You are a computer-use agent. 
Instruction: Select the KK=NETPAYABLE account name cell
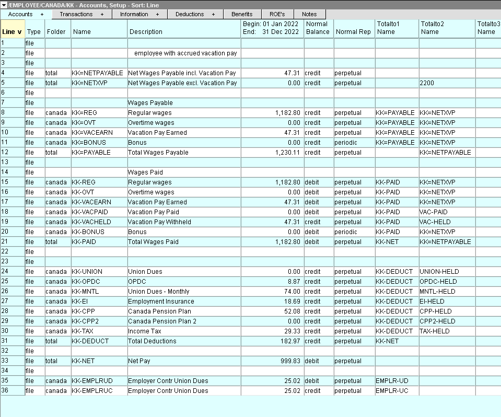point(98,73)
